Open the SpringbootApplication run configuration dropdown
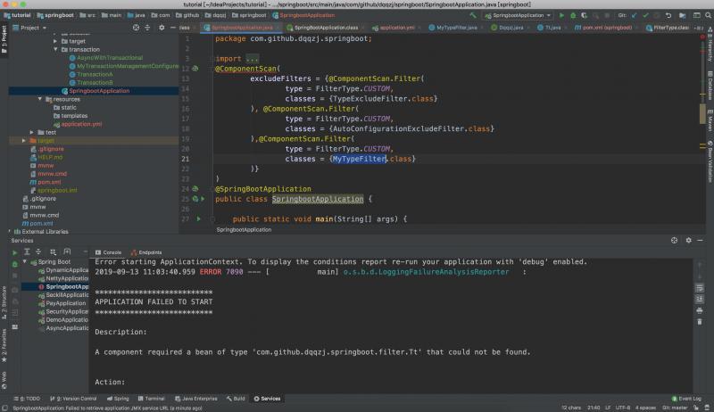714x412 pixels. 518,15
